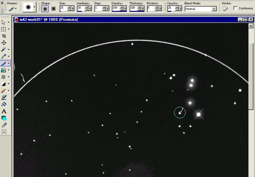Open the brush Presets dropdown
Viewport: 255px width, 177px height.
16,9
